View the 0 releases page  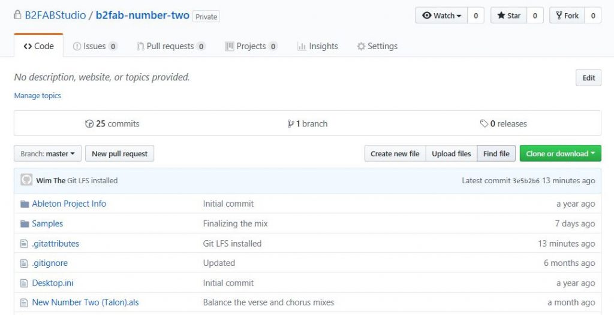[x=504, y=123]
